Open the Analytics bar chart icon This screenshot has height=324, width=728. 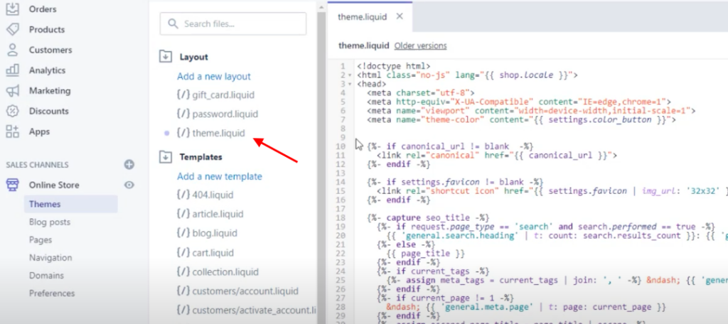(x=13, y=70)
